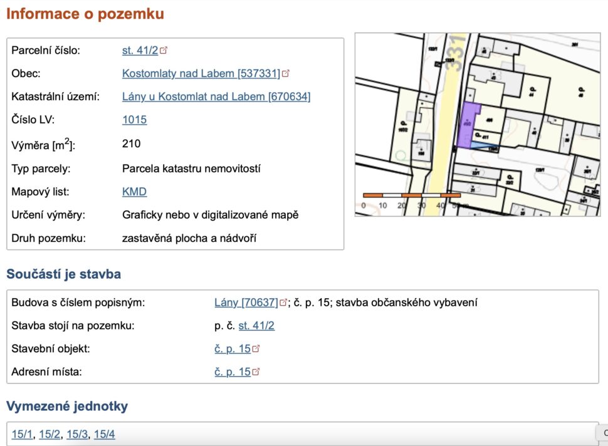
Task: Click external icon in Adresní místa row
Action: tap(256, 372)
